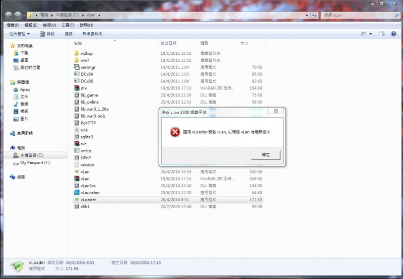Viewport: 403px width, 279px height.
Task: Open the view options dropdown arrow
Action: click(371, 34)
